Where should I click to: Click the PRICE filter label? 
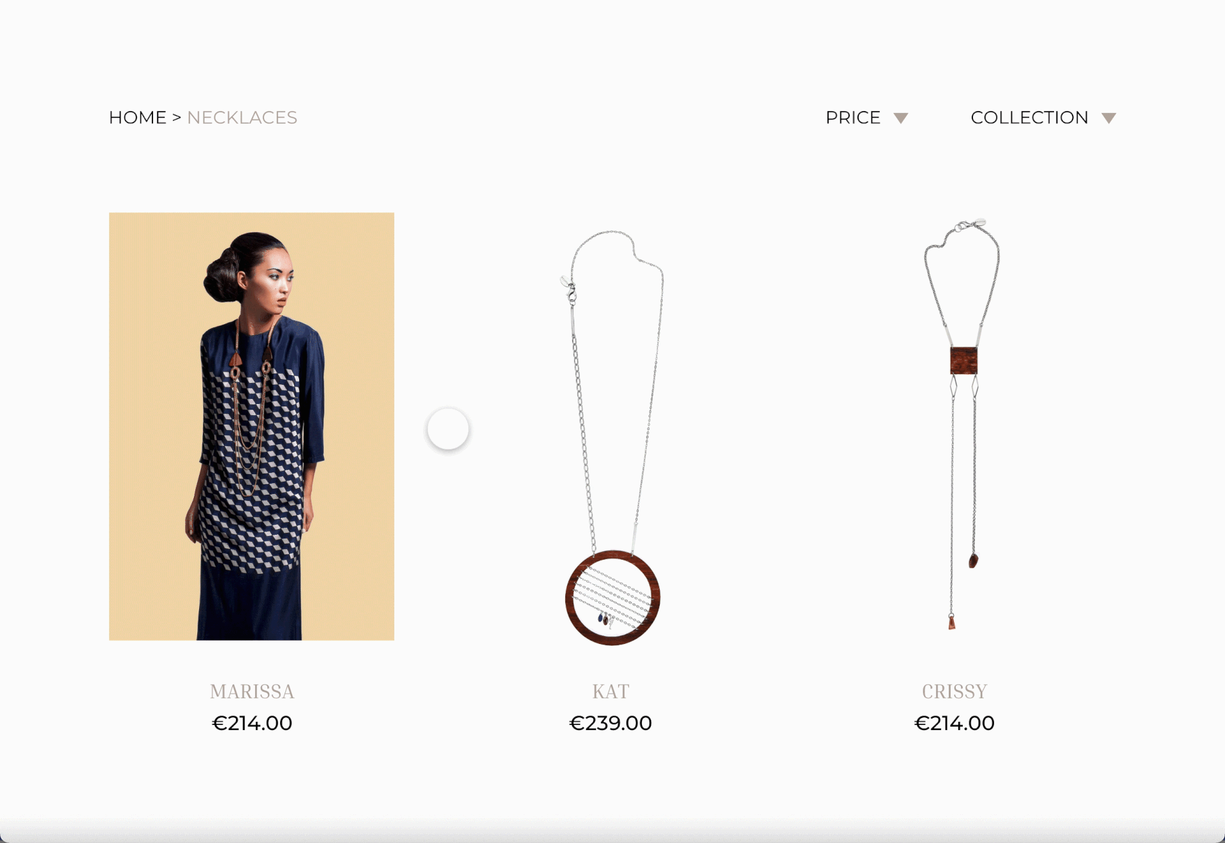click(853, 117)
